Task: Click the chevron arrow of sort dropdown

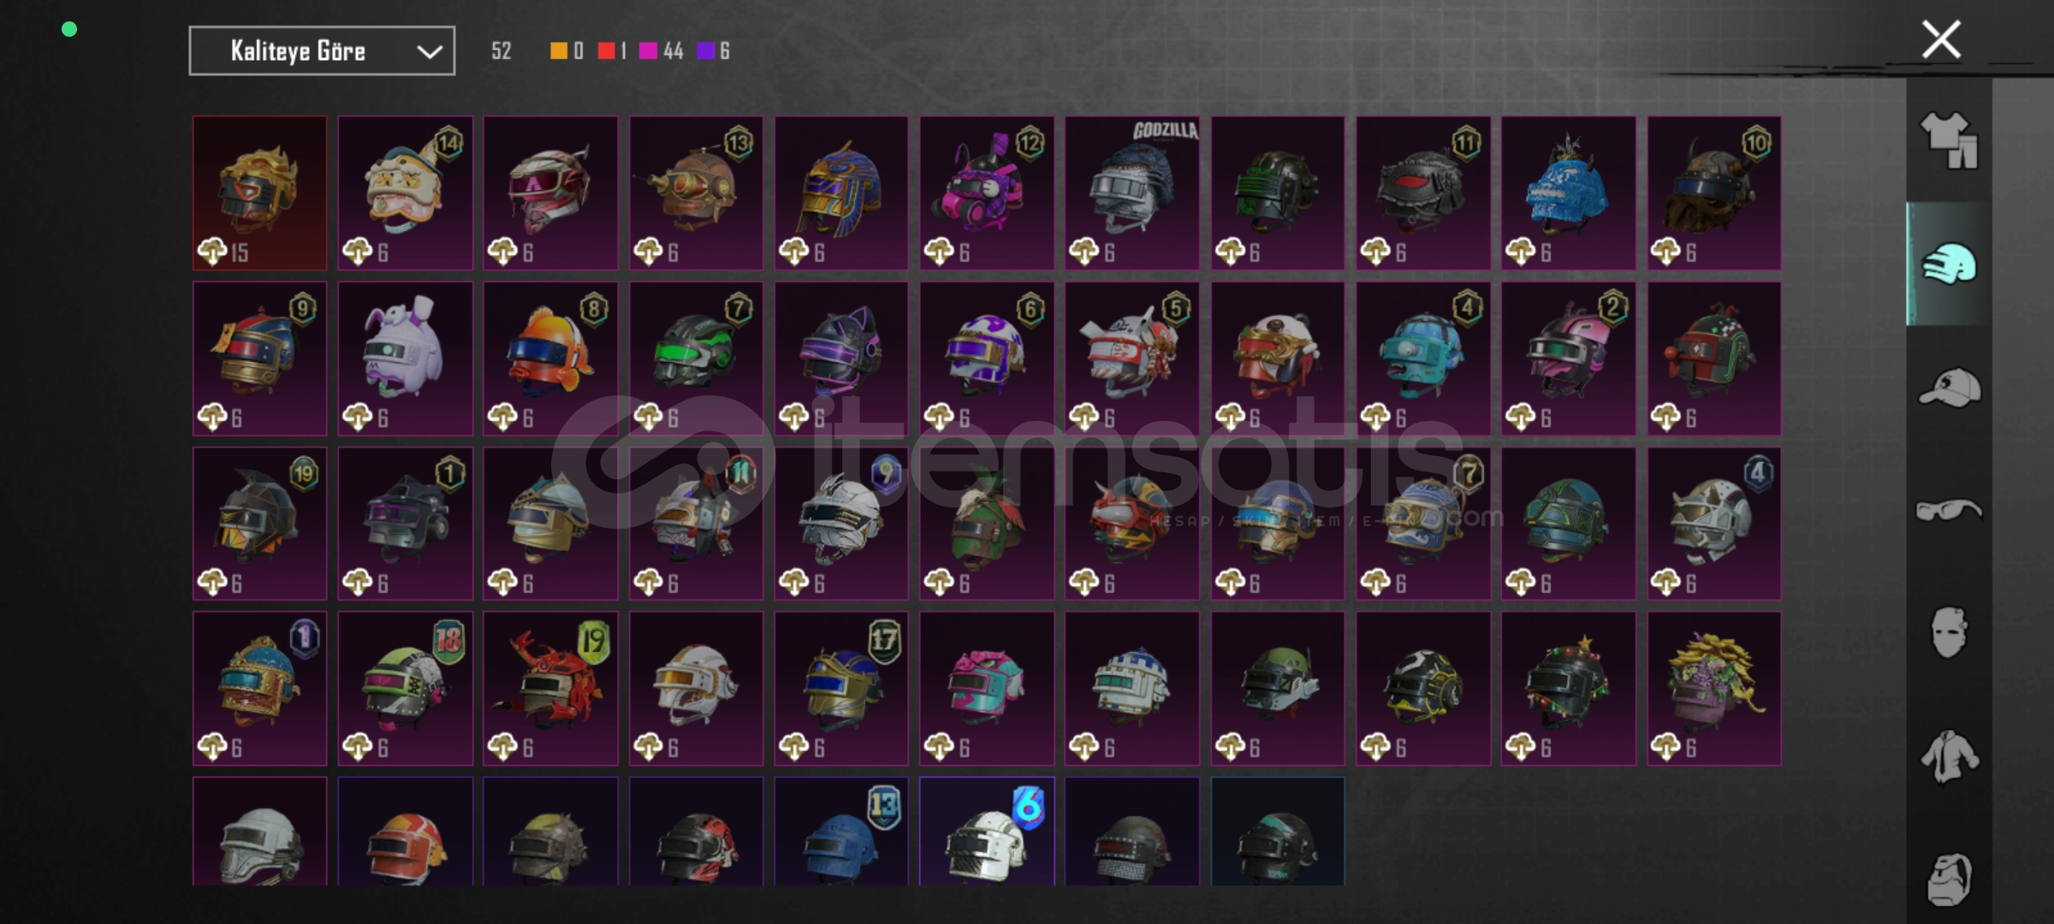Action: (429, 52)
